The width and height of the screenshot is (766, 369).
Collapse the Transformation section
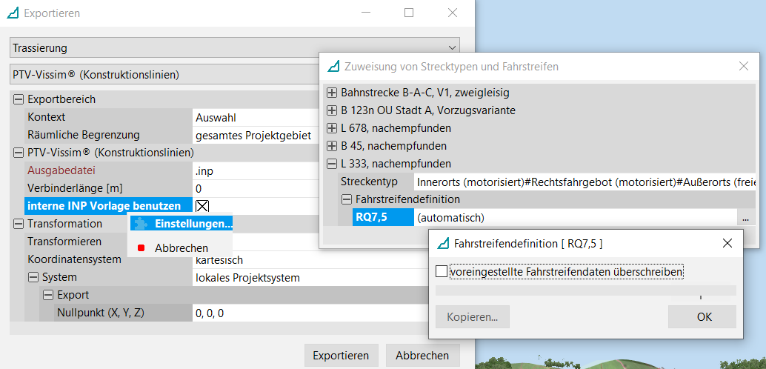(x=19, y=224)
